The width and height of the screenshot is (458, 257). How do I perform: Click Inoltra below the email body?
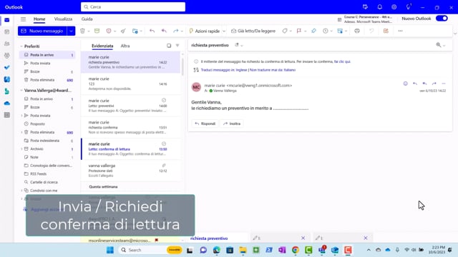click(232, 124)
